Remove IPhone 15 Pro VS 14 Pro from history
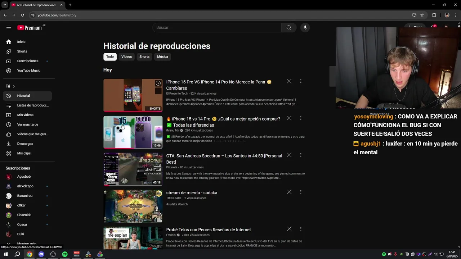 tap(289, 81)
